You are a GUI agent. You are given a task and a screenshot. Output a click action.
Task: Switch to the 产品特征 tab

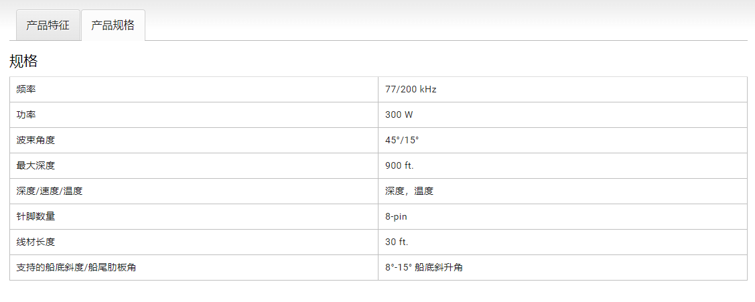tap(48, 25)
